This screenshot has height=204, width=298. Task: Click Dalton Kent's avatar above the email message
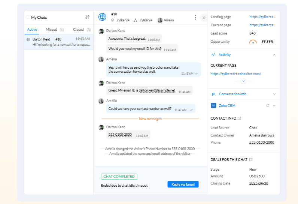tap(101, 83)
